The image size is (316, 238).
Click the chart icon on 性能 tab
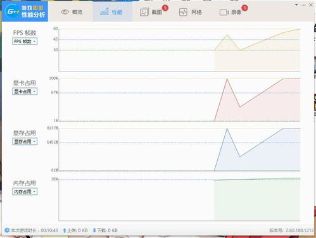point(104,12)
